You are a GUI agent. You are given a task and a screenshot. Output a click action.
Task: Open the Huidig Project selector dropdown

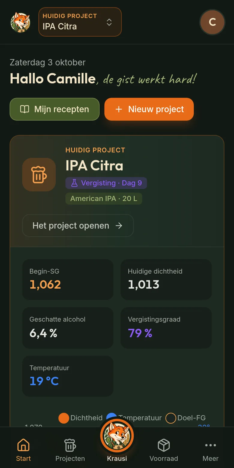tap(80, 22)
